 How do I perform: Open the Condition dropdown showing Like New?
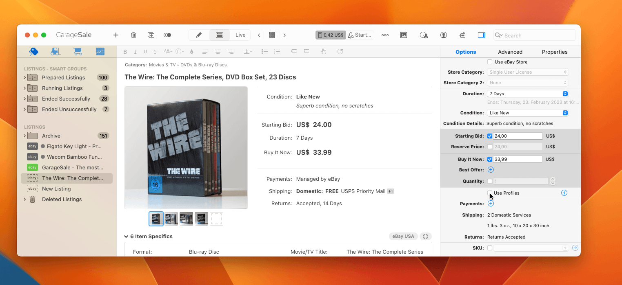click(528, 113)
